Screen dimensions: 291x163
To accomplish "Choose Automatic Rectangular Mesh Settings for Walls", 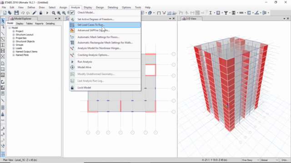I will tap(105, 43).
